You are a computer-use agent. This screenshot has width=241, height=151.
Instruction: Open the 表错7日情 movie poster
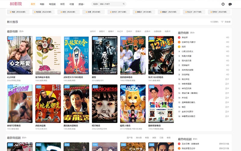pos(20,104)
